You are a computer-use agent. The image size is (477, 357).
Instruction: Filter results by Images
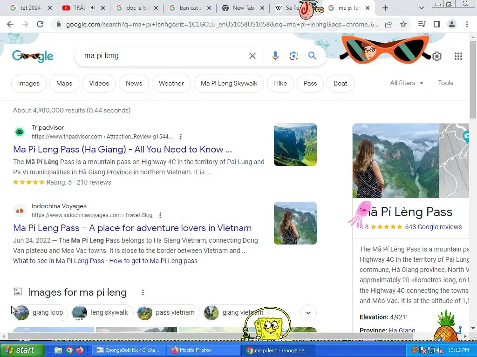pyautogui.click(x=28, y=83)
